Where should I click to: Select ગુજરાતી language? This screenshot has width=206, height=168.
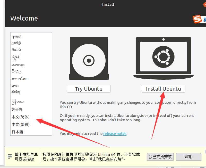coord(16,36)
